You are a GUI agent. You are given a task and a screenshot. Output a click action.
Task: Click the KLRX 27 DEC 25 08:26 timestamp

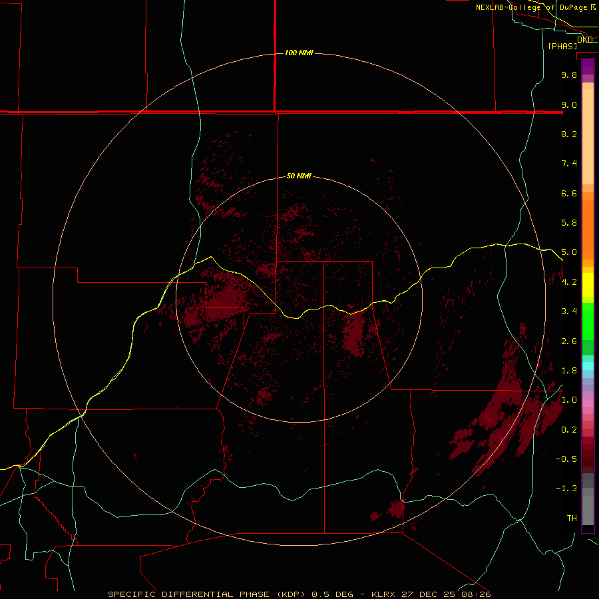[x=431, y=594]
